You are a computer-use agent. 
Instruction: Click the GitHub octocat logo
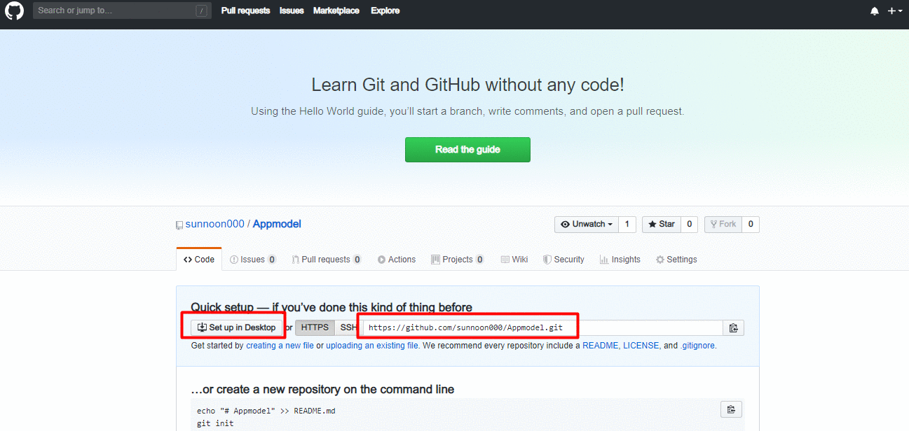click(x=15, y=10)
